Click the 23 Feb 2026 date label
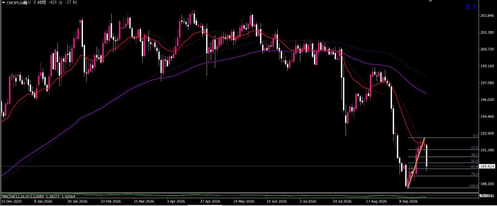This screenshot has height=206, width=497. pyautogui.click(x=110, y=201)
